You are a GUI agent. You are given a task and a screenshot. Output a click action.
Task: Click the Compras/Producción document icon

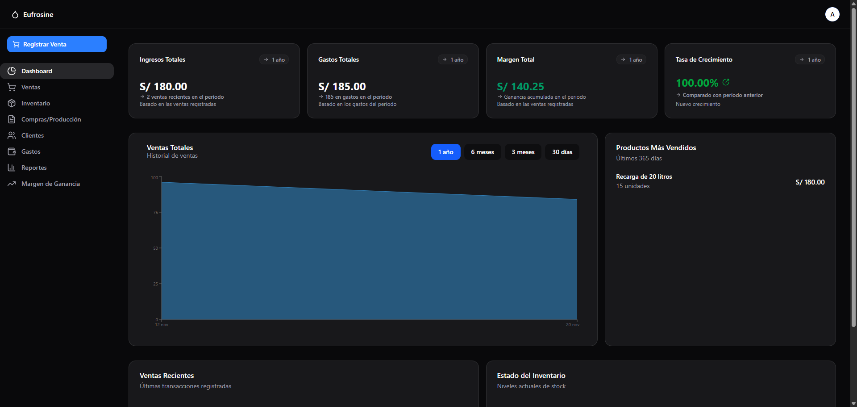click(12, 119)
